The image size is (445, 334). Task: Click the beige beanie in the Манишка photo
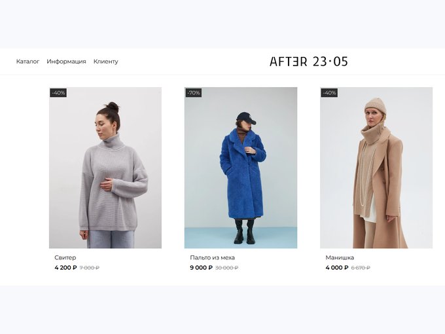tap(375, 105)
